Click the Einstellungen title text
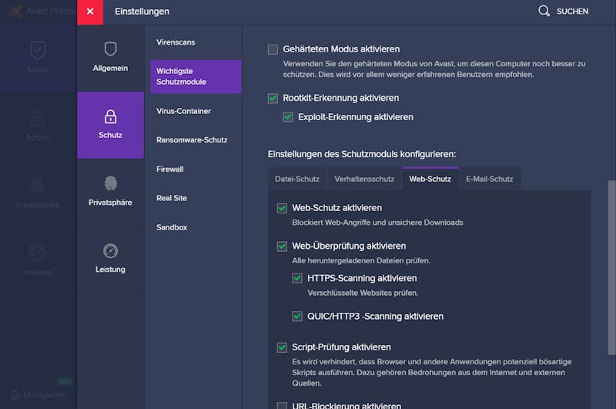 tap(142, 12)
